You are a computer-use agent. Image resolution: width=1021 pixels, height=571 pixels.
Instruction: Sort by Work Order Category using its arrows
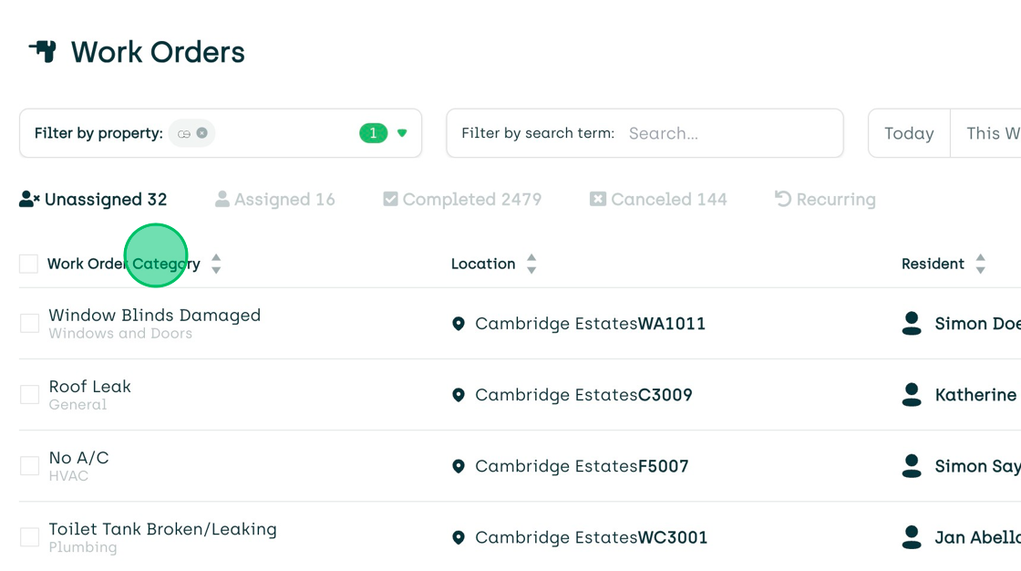216,263
